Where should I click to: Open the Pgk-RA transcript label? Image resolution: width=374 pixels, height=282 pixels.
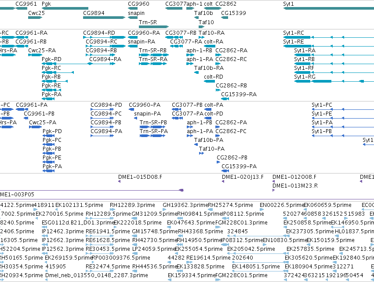[x=51, y=94]
